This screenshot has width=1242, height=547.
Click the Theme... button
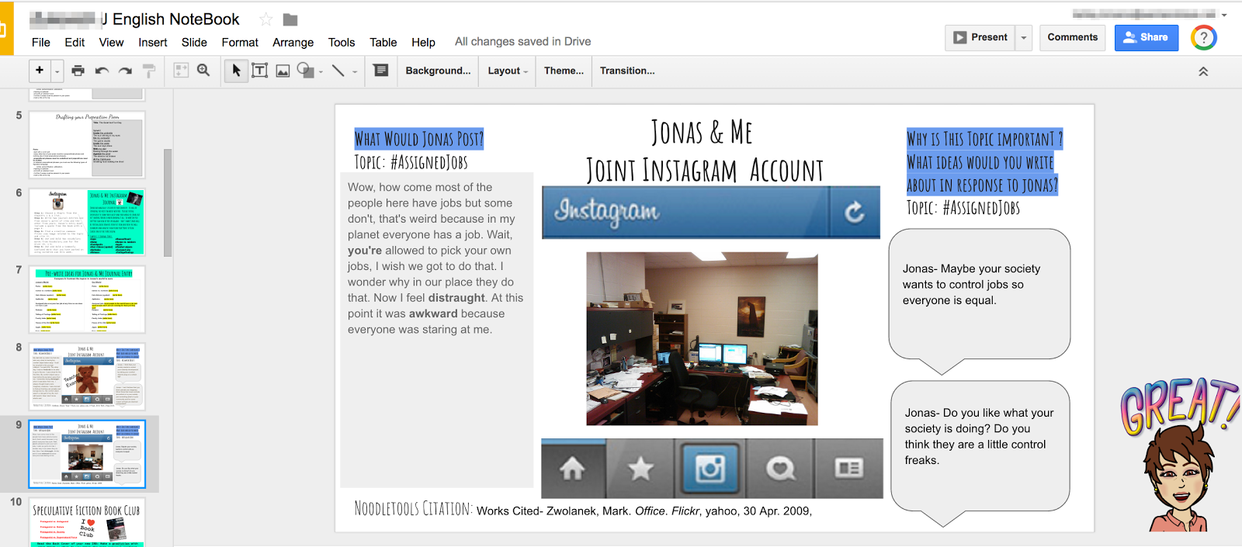click(x=564, y=71)
